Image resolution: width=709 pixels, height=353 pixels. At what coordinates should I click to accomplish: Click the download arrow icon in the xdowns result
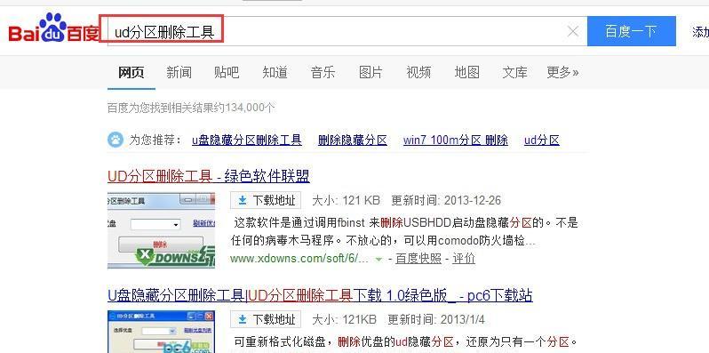[243, 200]
